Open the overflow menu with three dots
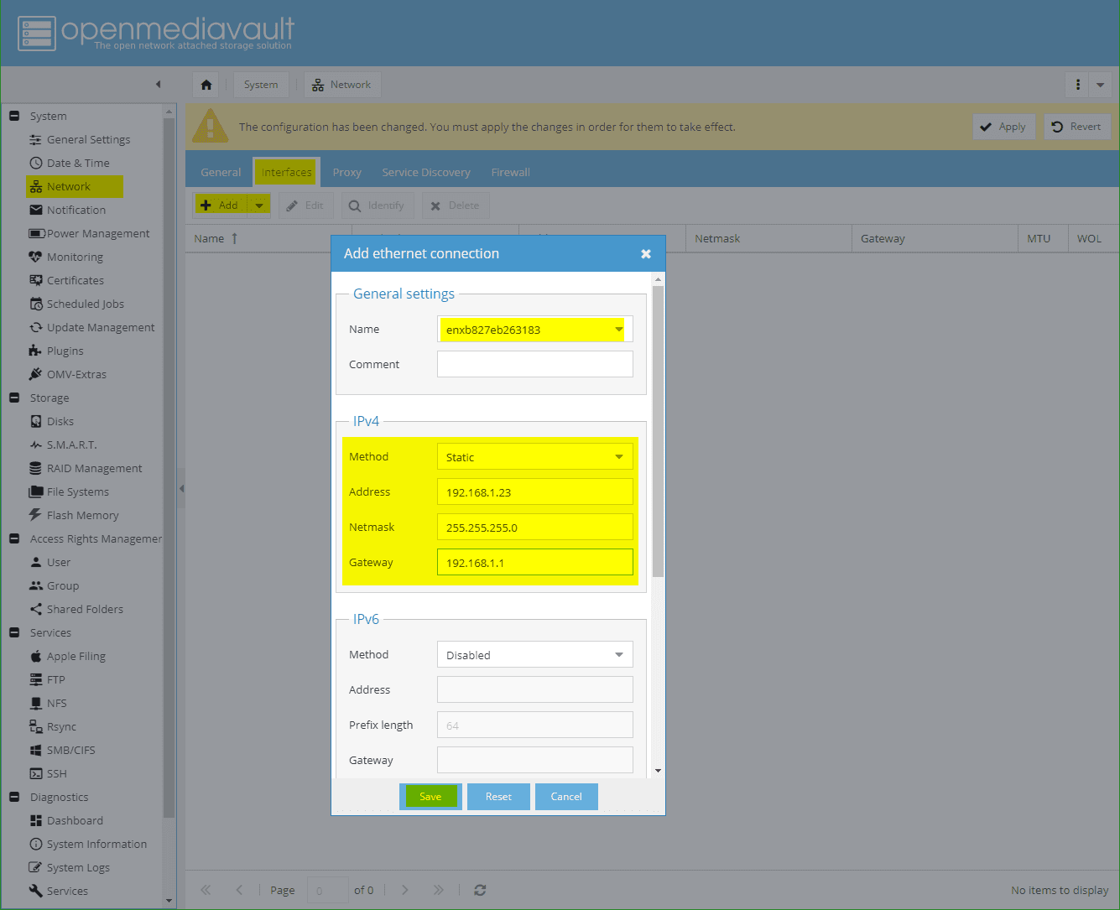 tap(1077, 84)
